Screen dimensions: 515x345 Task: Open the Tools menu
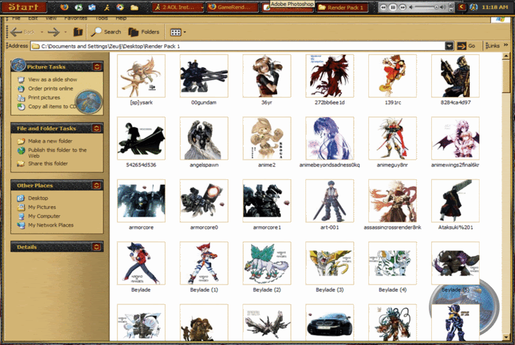pyautogui.click(x=101, y=18)
